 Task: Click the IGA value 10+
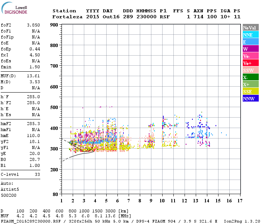click(x=225, y=17)
